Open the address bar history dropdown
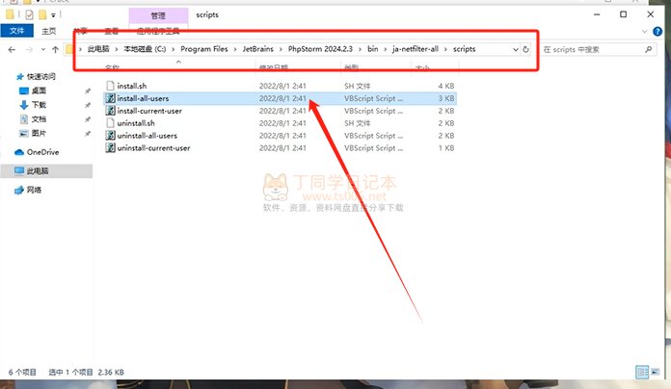 [x=513, y=49]
